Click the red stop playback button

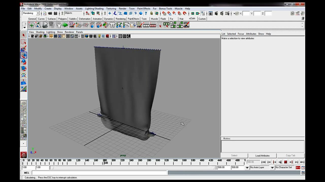point(285,162)
